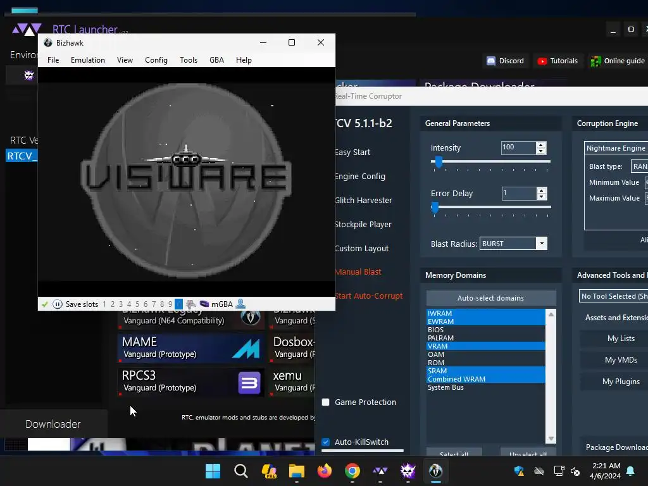Click the Auto-select domains button

(490, 298)
